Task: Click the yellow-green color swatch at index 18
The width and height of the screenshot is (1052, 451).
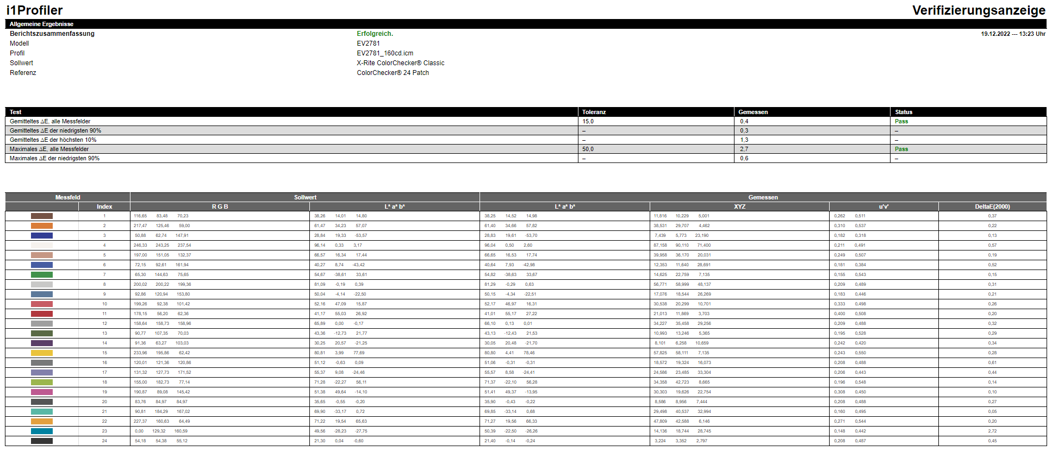Action: pos(42,382)
